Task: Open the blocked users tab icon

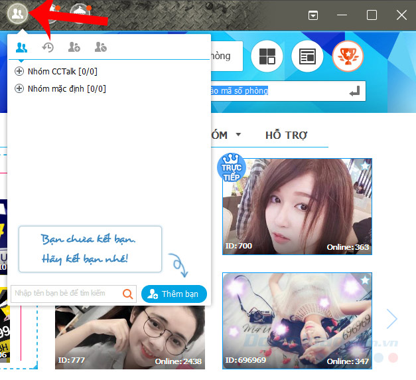Action: 100,47
